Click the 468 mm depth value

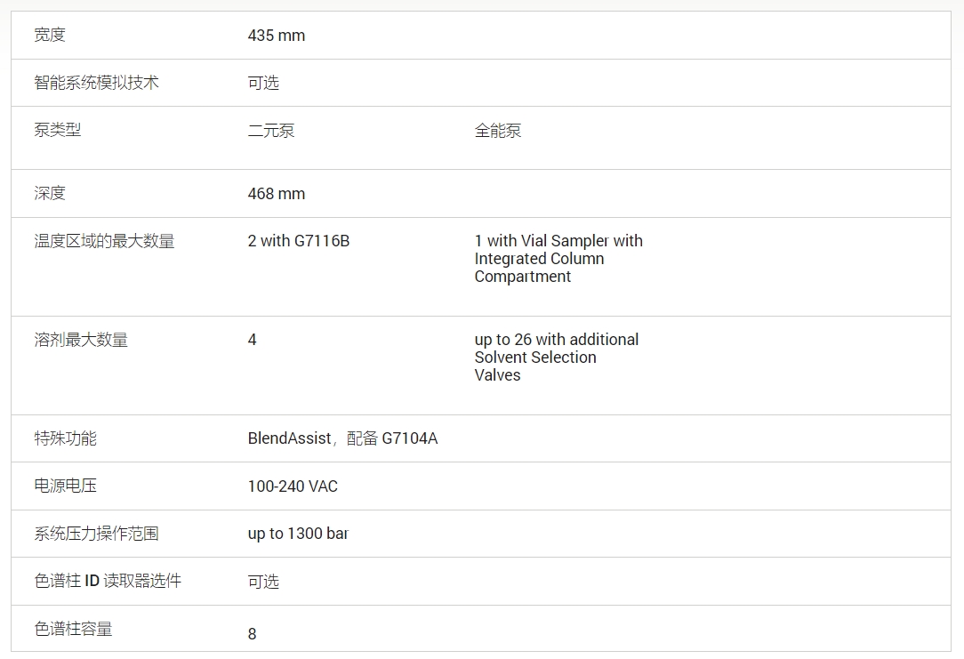click(276, 194)
